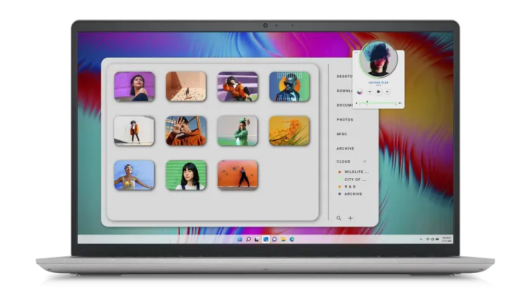This screenshot has width=531, height=298.
Task: Click the Anyone Else song title
Action: point(378,82)
